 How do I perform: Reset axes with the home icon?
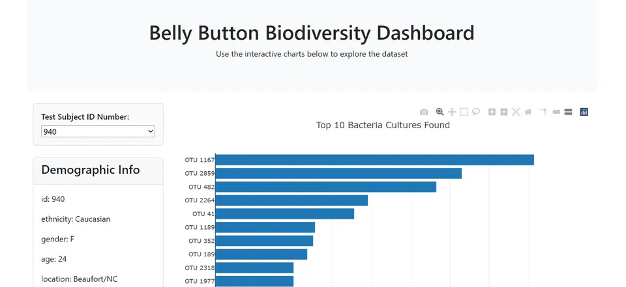coord(528,112)
